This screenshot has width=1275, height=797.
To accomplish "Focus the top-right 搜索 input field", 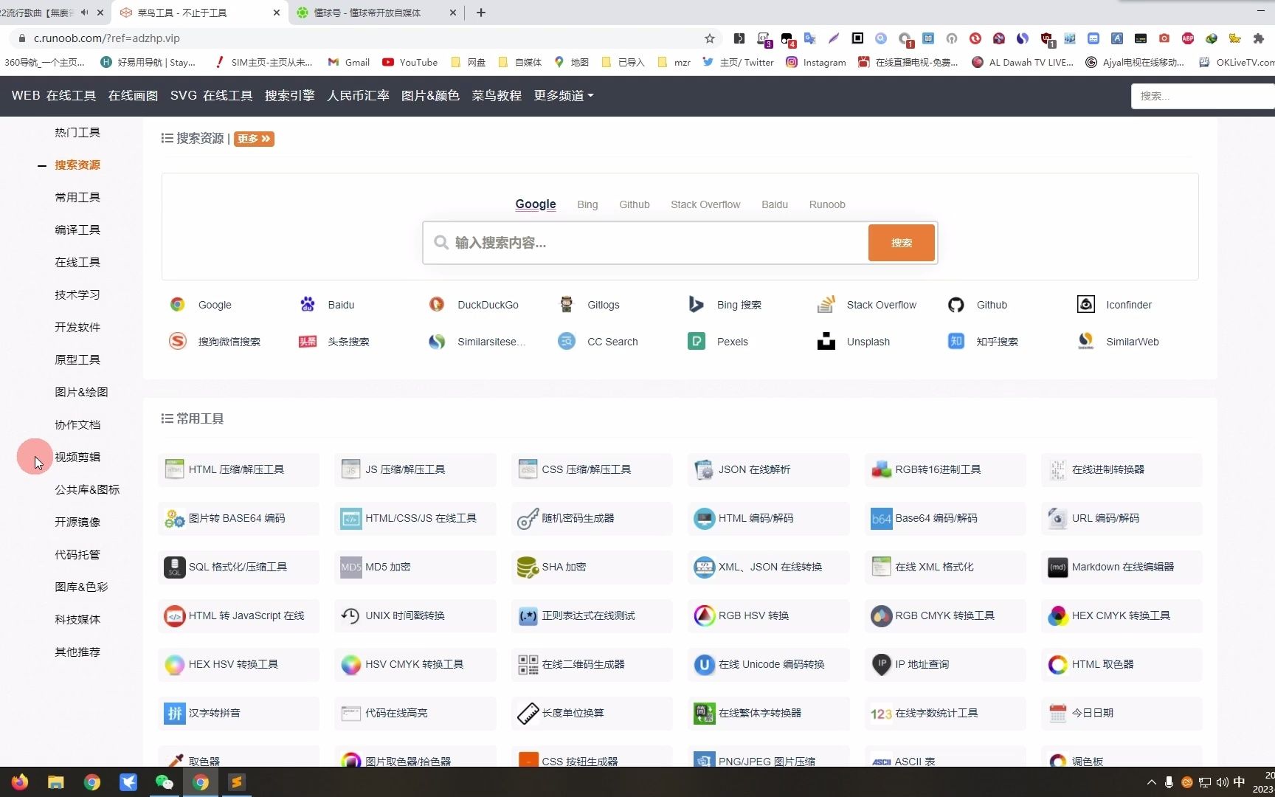I will coord(1203,96).
